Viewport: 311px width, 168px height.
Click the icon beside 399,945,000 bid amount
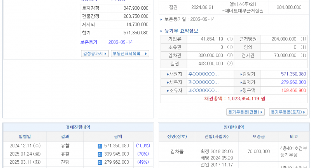click(100, 154)
